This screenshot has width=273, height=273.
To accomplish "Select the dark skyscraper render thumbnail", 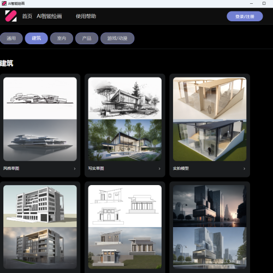I will point(210,227).
